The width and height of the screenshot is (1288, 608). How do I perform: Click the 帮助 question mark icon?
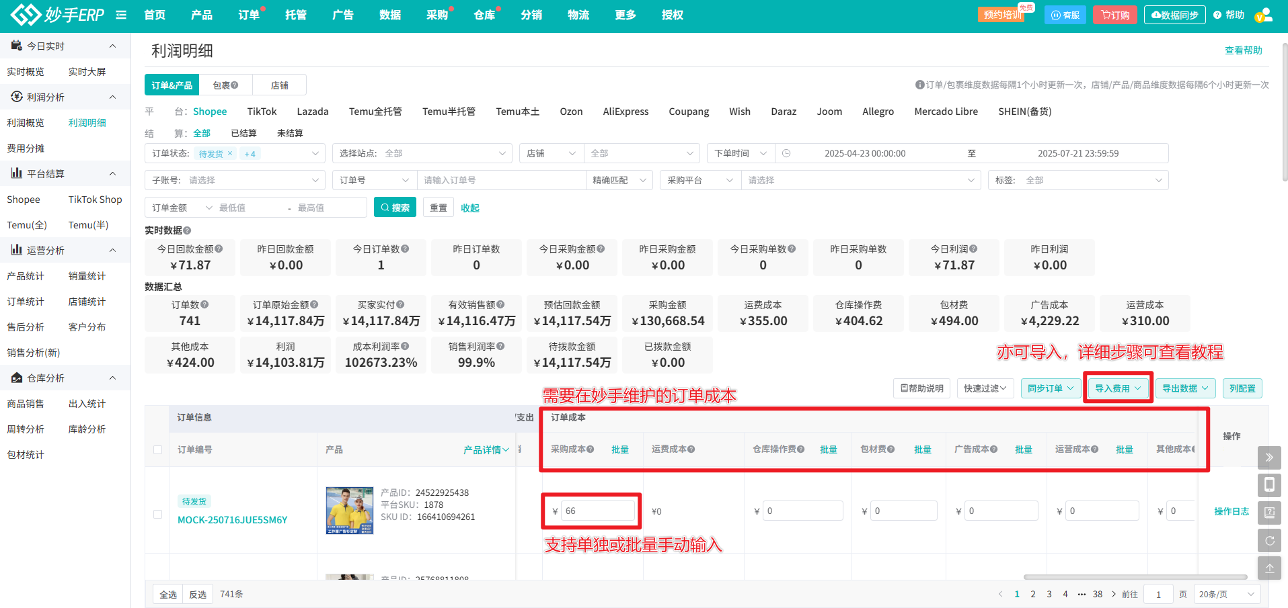point(1217,15)
